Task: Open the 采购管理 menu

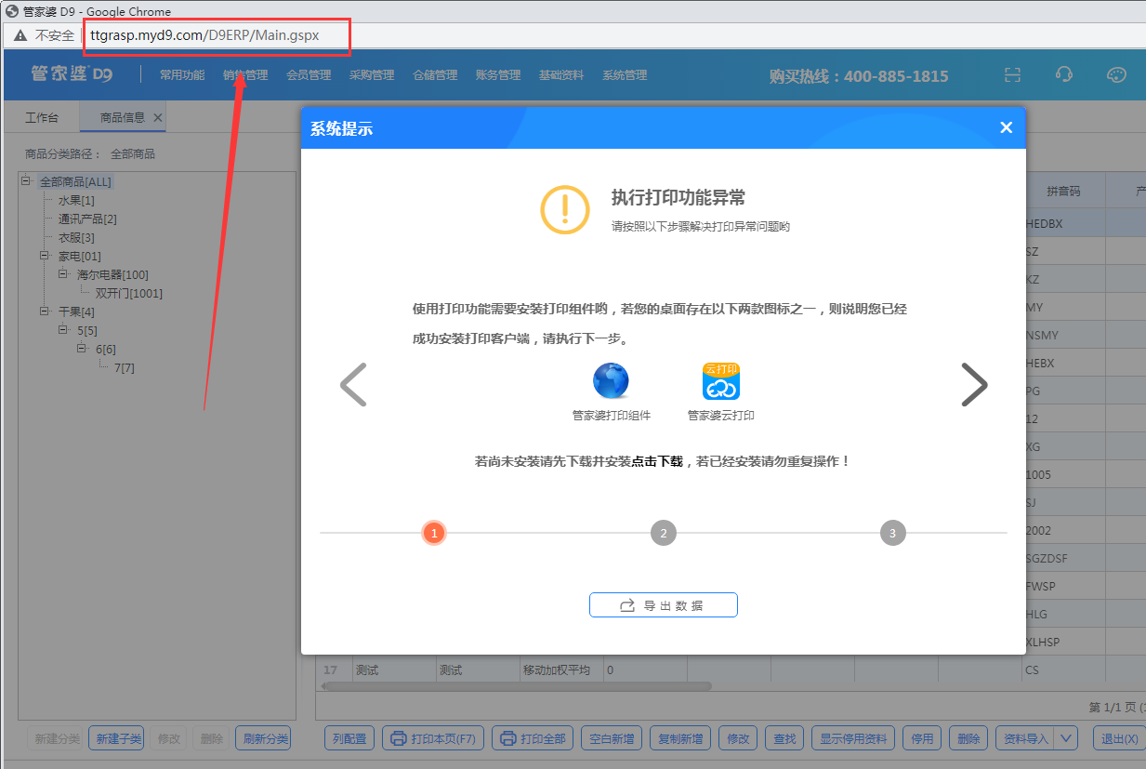Action: click(x=372, y=75)
